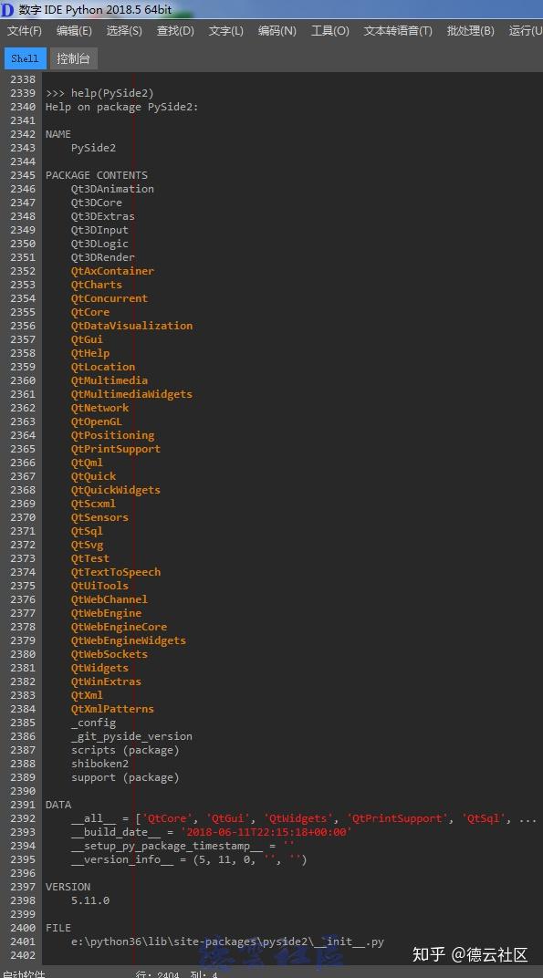The image size is (543, 978).
Task: Switch to the 控制台 tab
Action: [x=72, y=57]
